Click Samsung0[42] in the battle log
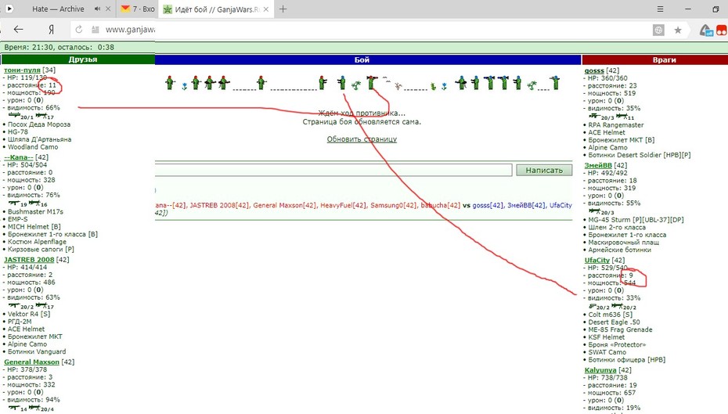Image resolution: width=728 pixels, height=414 pixels. click(x=393, y=205)
